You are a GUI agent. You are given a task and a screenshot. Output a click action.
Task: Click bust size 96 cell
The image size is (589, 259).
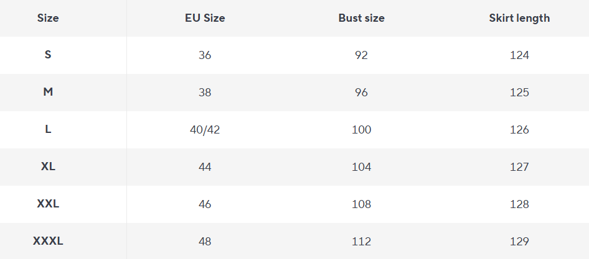(x=361, y=93)
